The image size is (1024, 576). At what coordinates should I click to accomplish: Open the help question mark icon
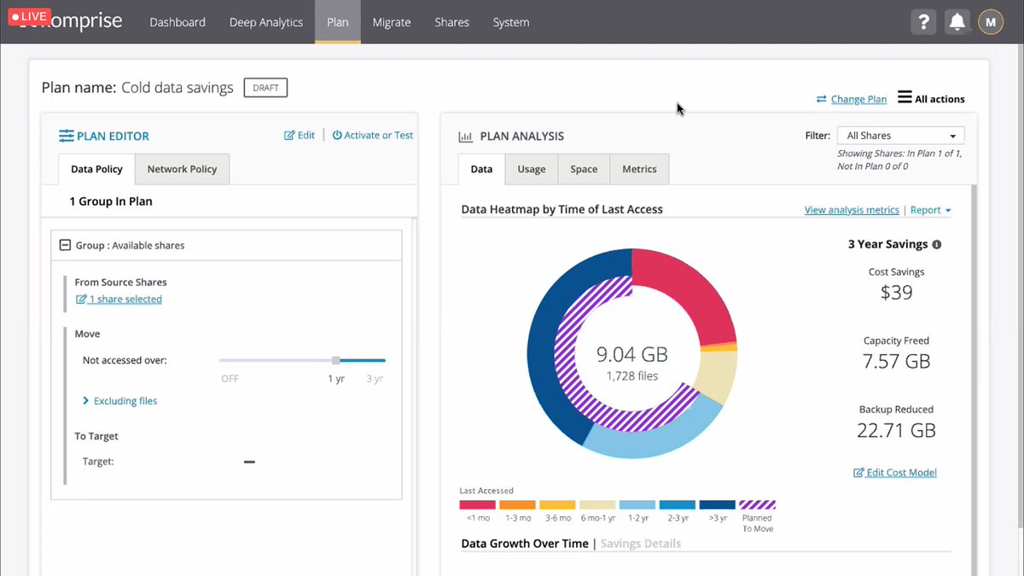tap(922, 22)
